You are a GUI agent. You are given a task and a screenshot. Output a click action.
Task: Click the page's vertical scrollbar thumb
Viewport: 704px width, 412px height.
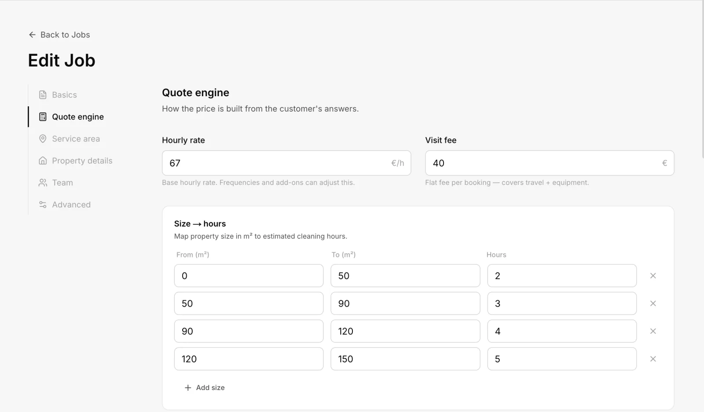(x=703, y=79)
